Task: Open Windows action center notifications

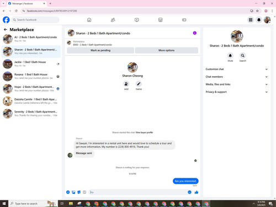Action: pyautogui.click(x=270, y=204)
